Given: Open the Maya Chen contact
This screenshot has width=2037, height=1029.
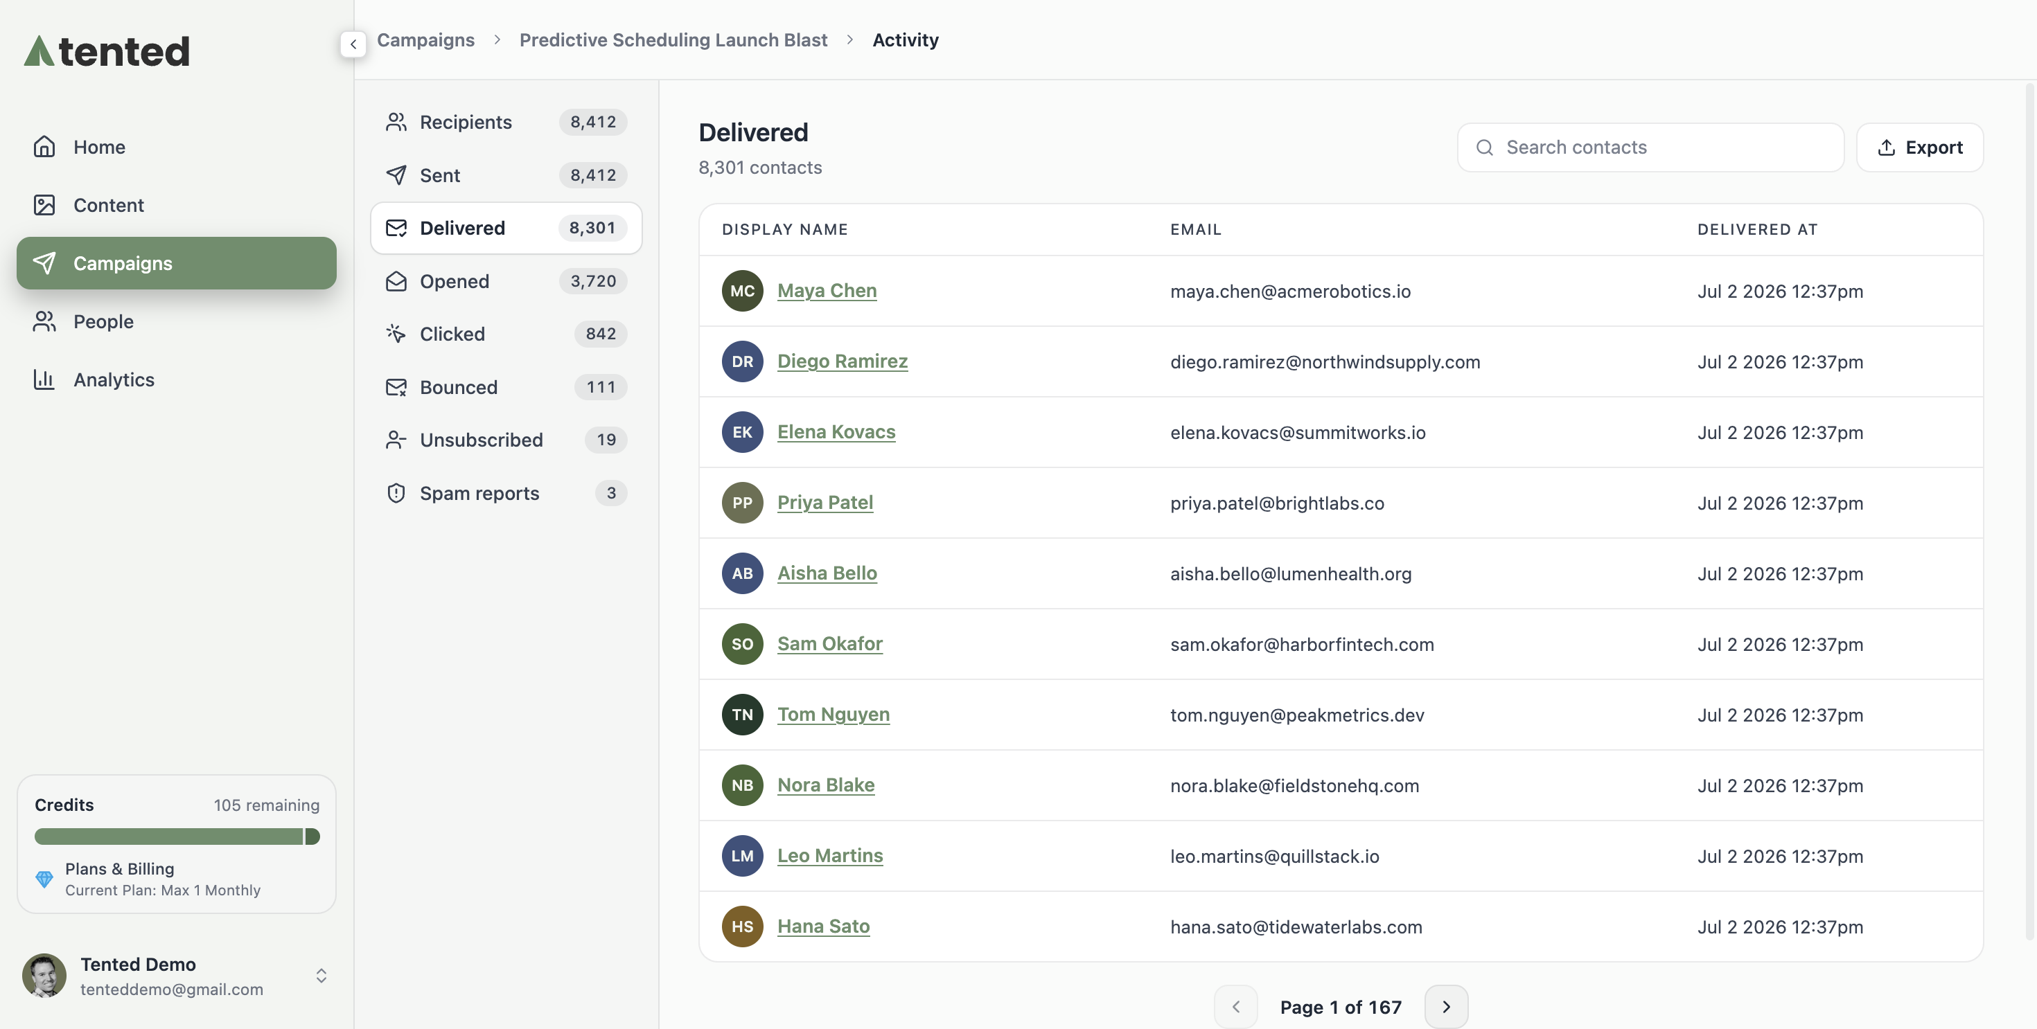Looking at the screenshot, I should pos(827,291).
